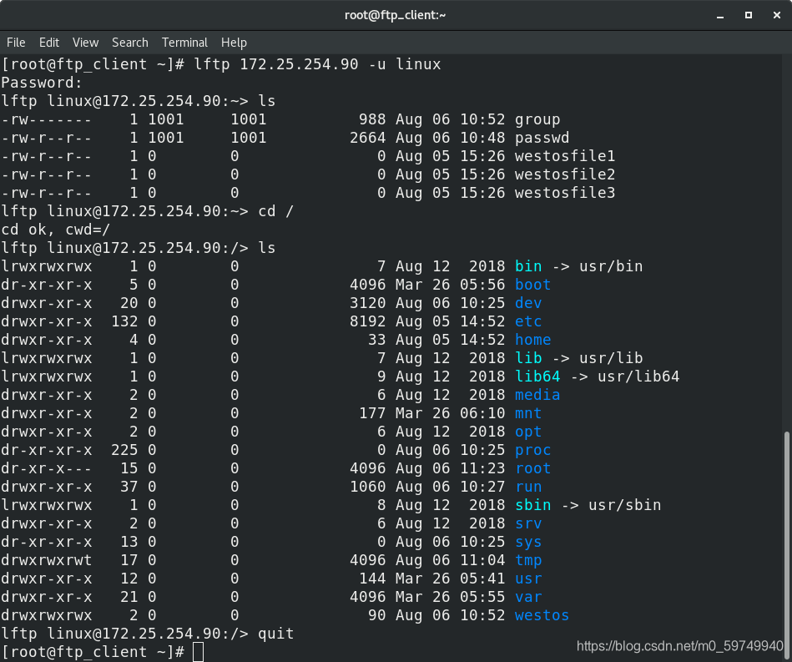Screen dimensions: 792x662
Task: Click the 'westosfile3' entry
Action: (565, 193)
